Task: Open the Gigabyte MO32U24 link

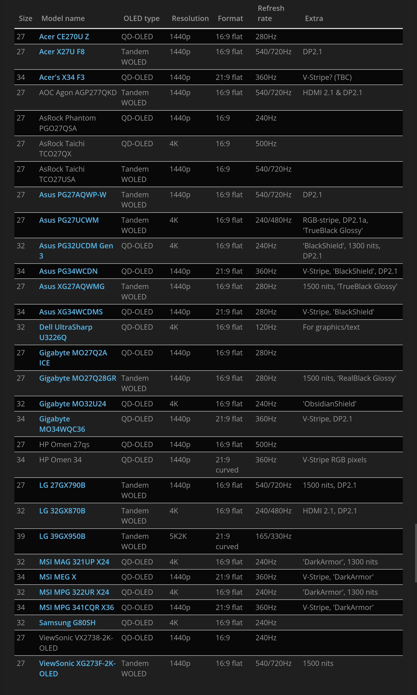Action: [72, 404]
